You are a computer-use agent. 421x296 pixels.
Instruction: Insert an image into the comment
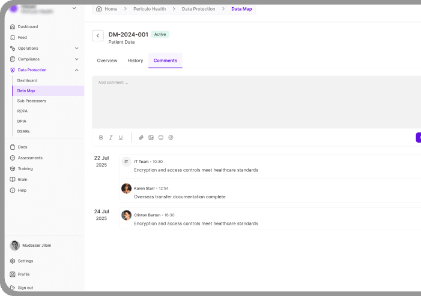pyautogui.click(x=151, y=138)
